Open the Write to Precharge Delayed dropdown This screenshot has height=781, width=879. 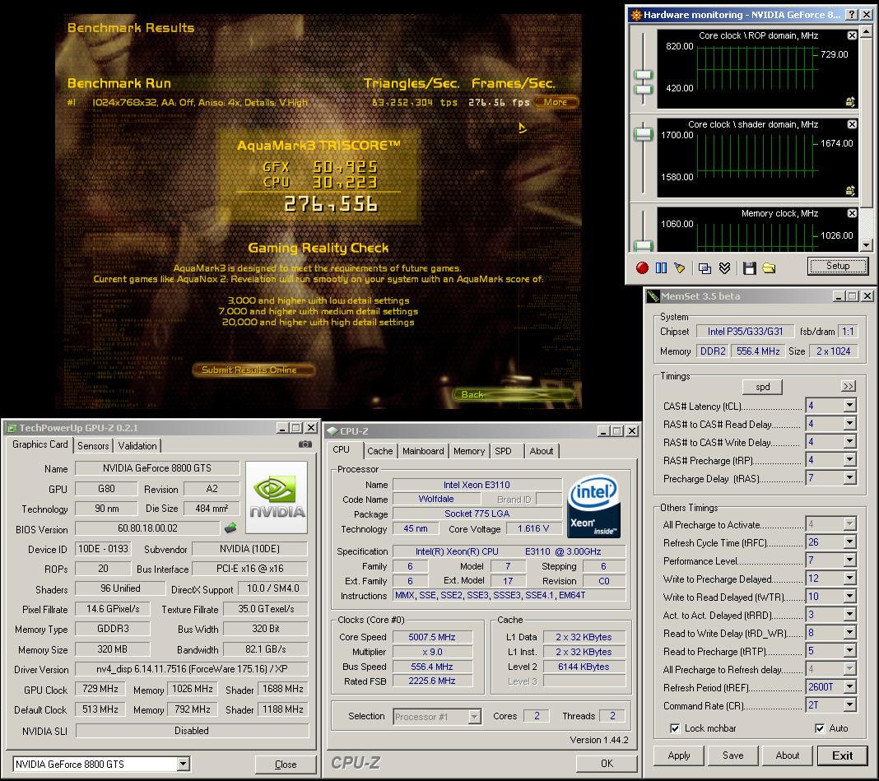[x=850, y=578]
